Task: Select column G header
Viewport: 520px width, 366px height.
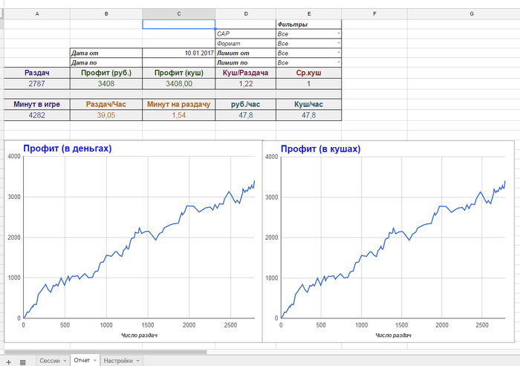Action: 464,13
